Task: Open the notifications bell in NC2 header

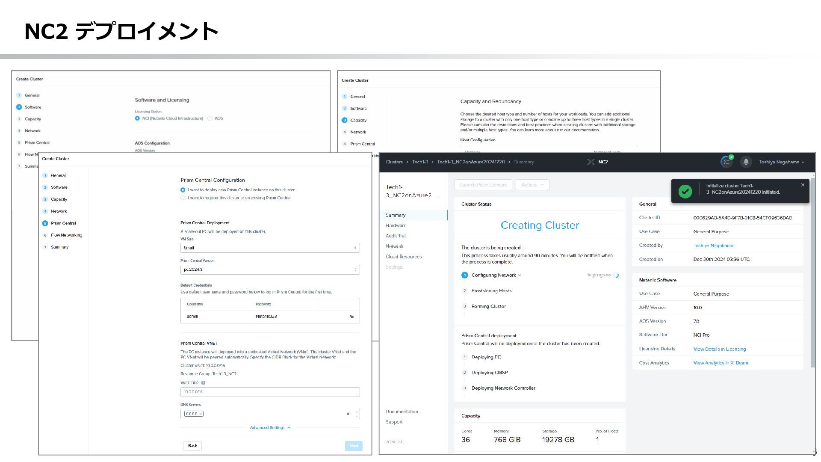Action: pyautogui.click(x=746, y=162)
